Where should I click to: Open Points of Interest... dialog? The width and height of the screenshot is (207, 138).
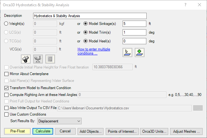click(x=122, y=131)
